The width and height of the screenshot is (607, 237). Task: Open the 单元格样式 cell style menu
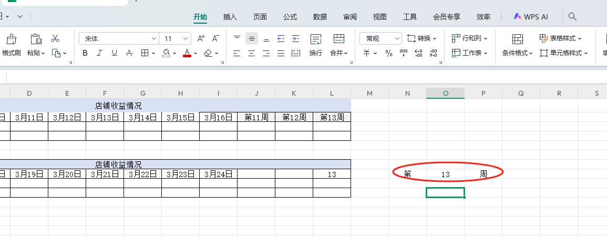(563, 53)
